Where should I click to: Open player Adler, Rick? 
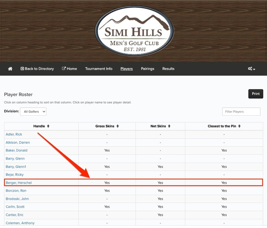(14, 134)
